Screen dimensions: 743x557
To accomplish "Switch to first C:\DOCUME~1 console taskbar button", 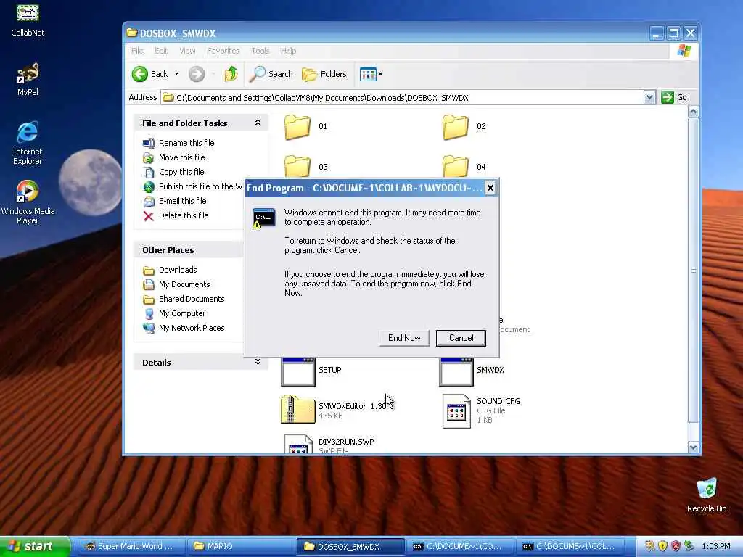I will (459, 546).
